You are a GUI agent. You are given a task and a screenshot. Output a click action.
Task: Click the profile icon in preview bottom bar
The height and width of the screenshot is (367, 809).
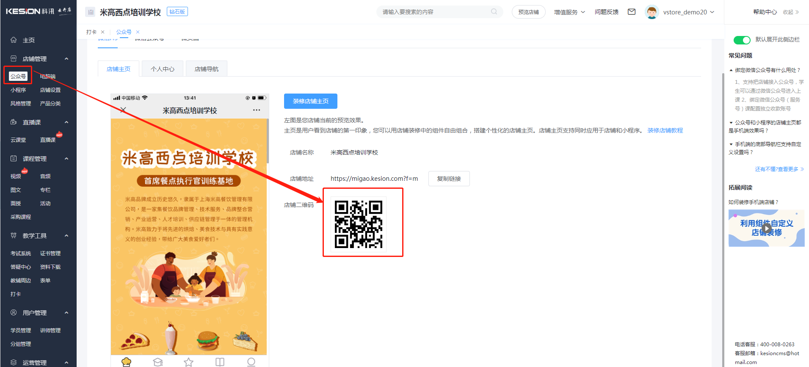251,362
